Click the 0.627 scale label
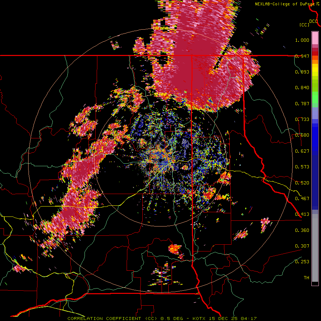This screenshot has width=321, height=321. click(302, 151)
